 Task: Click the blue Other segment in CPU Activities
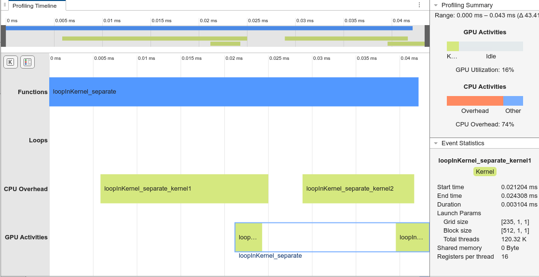coord(513,101)
